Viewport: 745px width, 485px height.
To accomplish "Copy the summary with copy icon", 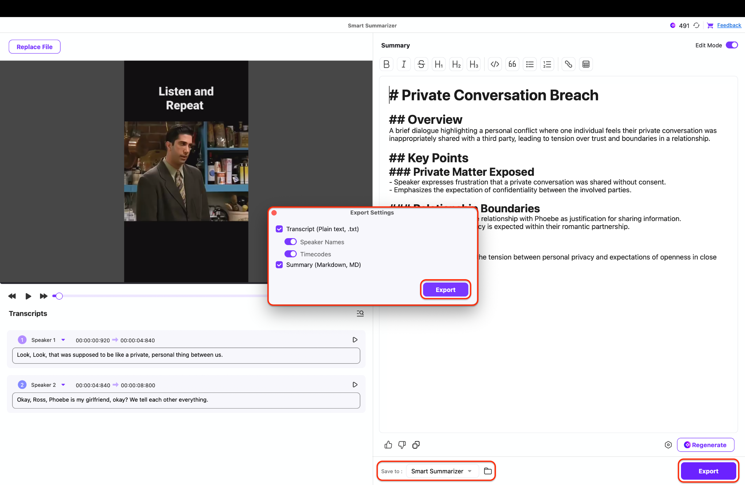I will (x=416, y=445).
